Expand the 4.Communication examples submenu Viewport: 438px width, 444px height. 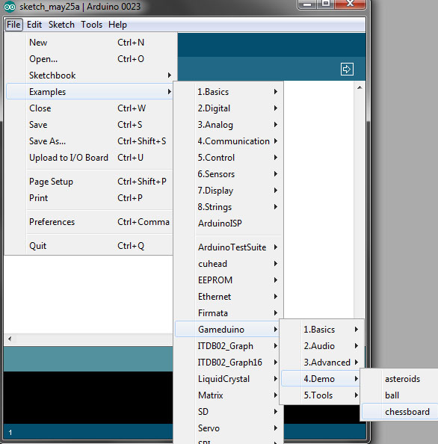click(229, 141)
